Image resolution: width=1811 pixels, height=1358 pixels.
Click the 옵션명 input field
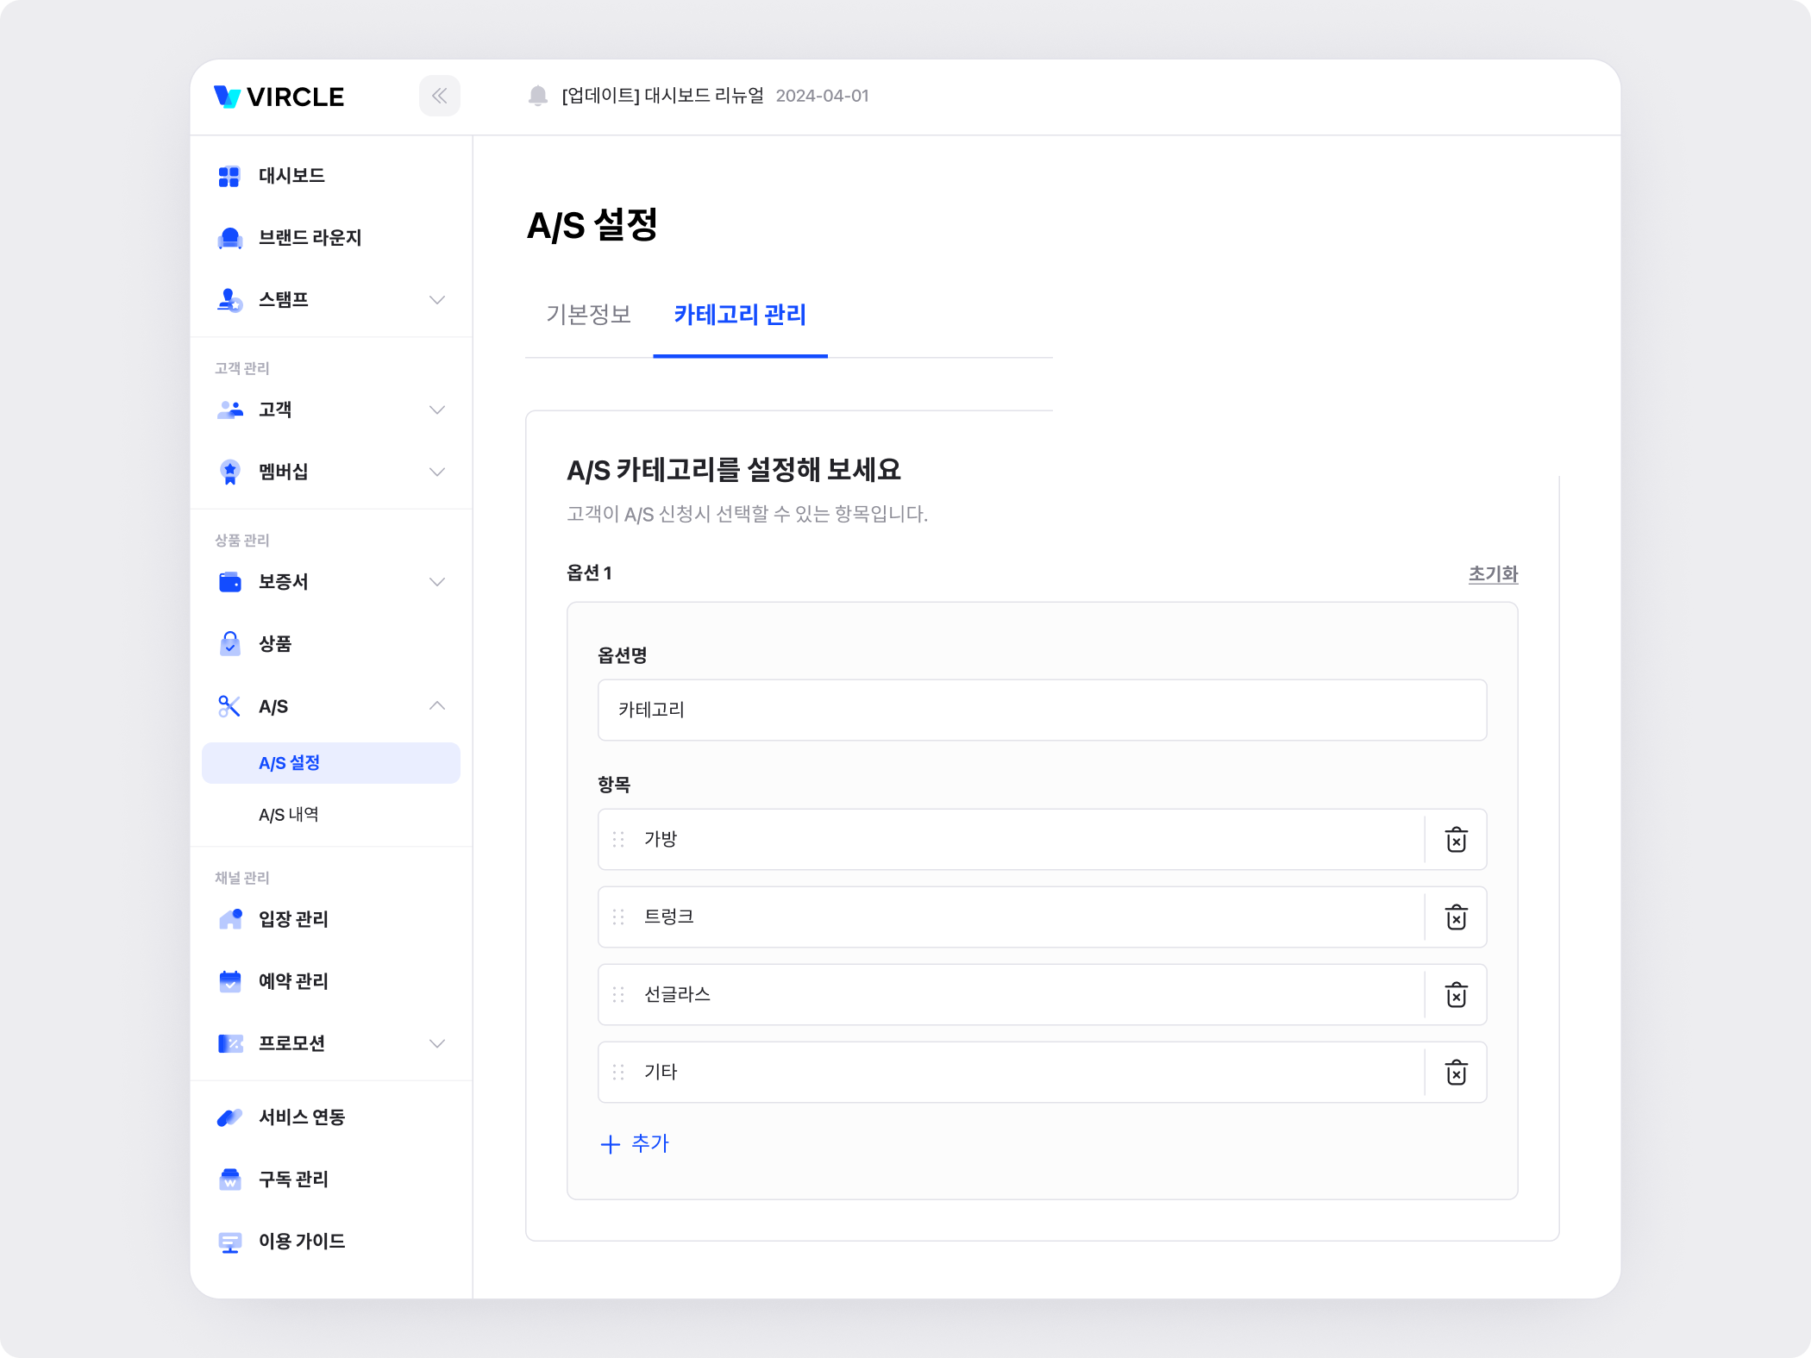pos(1042,710)
